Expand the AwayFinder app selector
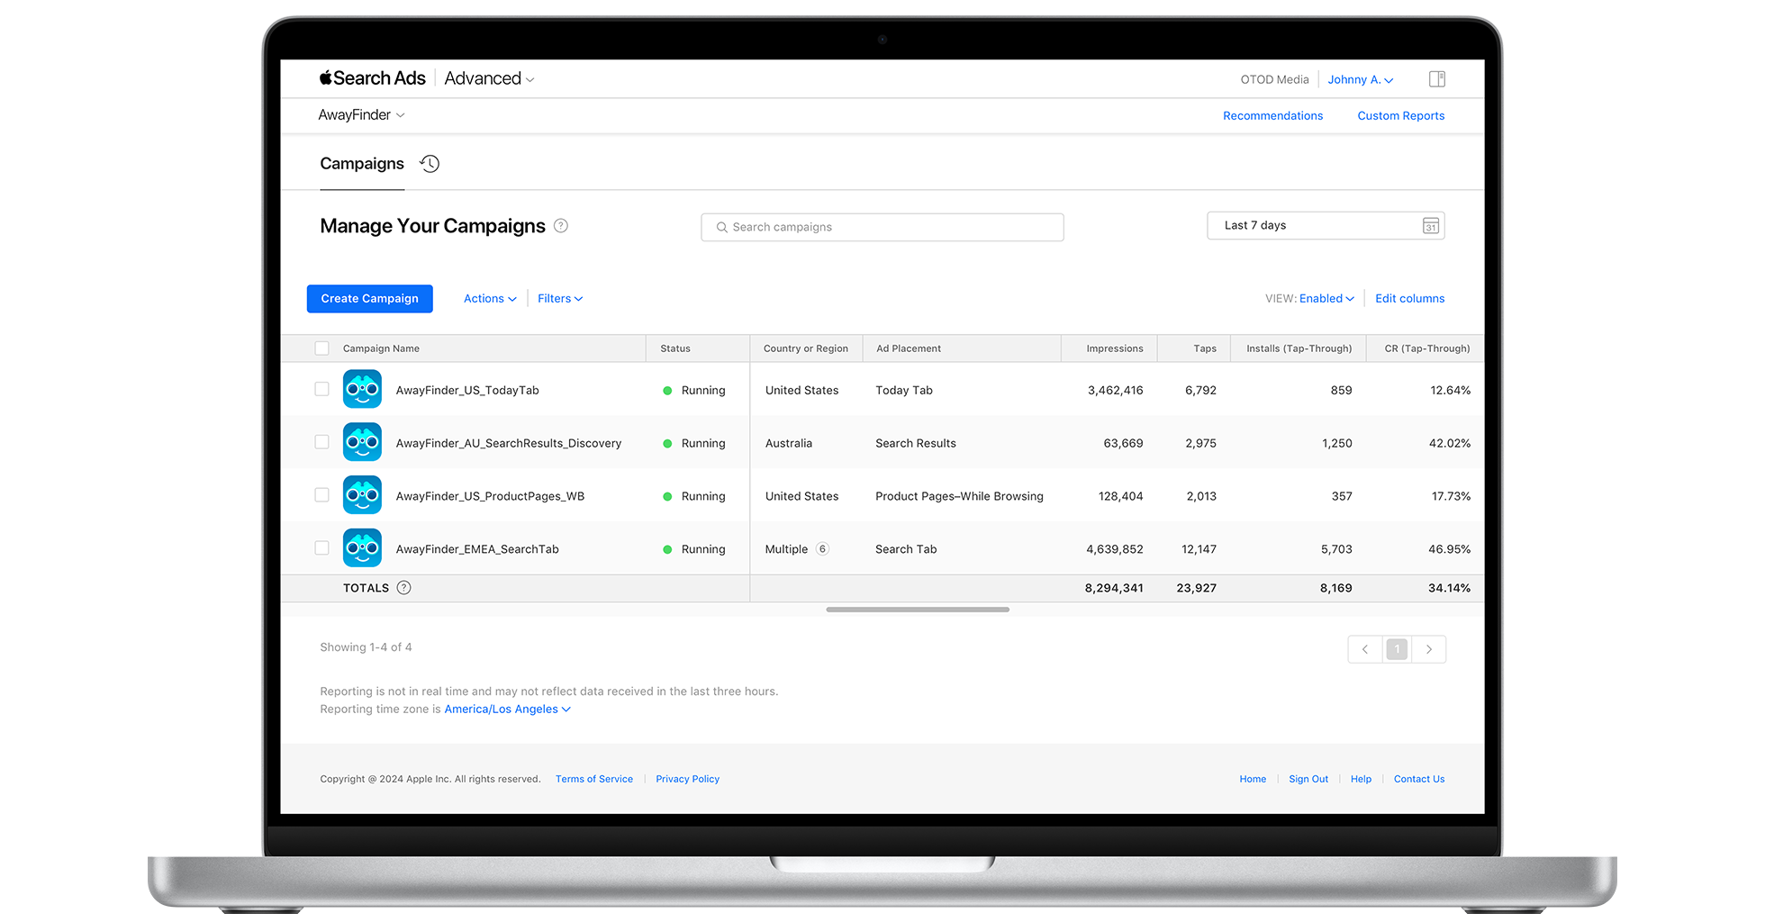The width and height of the screenshot is (1765, 922). tap(361, 115)
